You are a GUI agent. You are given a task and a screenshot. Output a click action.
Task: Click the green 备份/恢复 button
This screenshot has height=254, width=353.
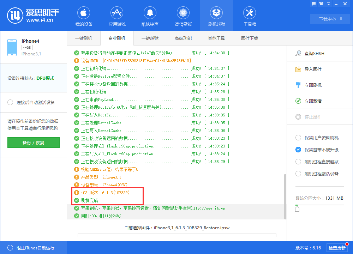coord(33,143)
